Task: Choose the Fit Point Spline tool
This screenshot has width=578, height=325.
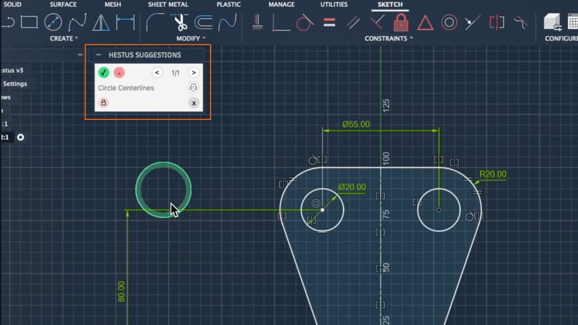Action: point(77,21)
